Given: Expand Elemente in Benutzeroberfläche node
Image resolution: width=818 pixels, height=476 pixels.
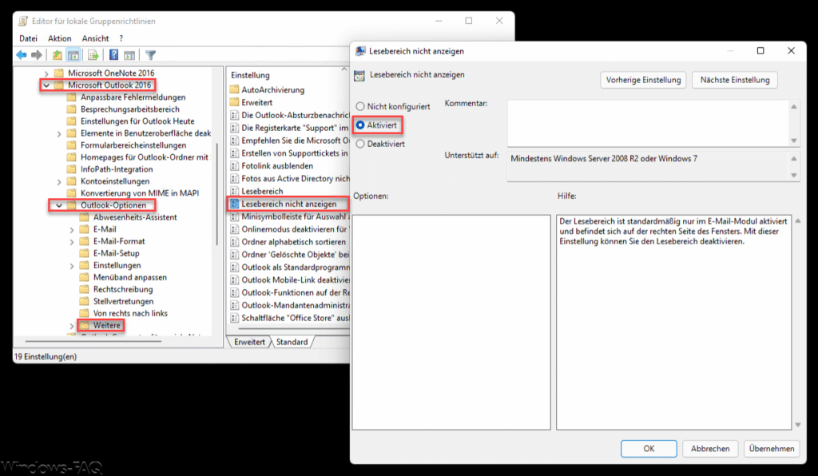Looking at the screenshot, I should coord(59,133).
